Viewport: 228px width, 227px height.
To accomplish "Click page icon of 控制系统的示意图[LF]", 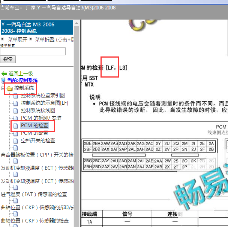I will coord(16,104).
